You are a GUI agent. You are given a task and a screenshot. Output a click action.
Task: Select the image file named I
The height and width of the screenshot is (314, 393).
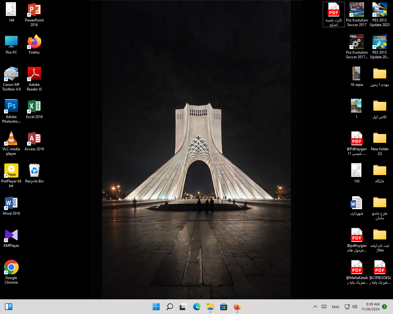(357, 109)
